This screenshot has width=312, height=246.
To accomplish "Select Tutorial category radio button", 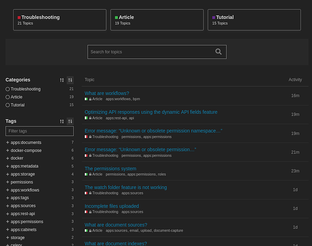I will point(7,105).
